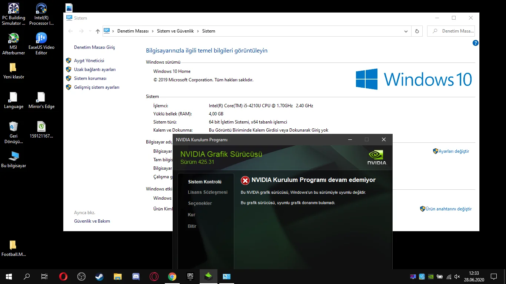Launch Opera GX from the taskbar
This screenshot has width=506, height=284.
pyautogui.click(x=154, y=276)
